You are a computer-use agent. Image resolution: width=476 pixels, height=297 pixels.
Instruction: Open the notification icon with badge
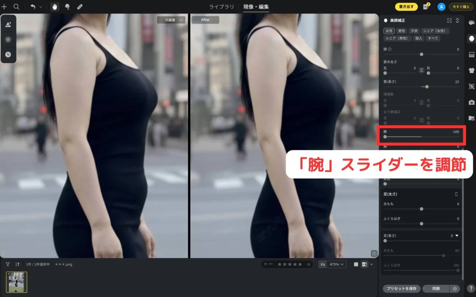pos(426,7)
